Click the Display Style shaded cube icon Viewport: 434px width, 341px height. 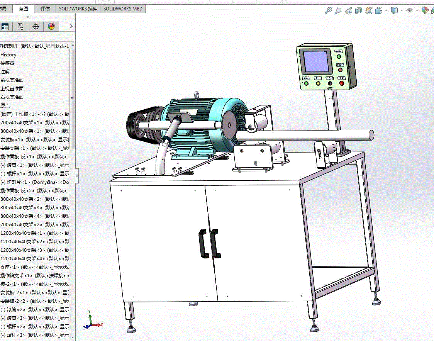pos(394,10)
